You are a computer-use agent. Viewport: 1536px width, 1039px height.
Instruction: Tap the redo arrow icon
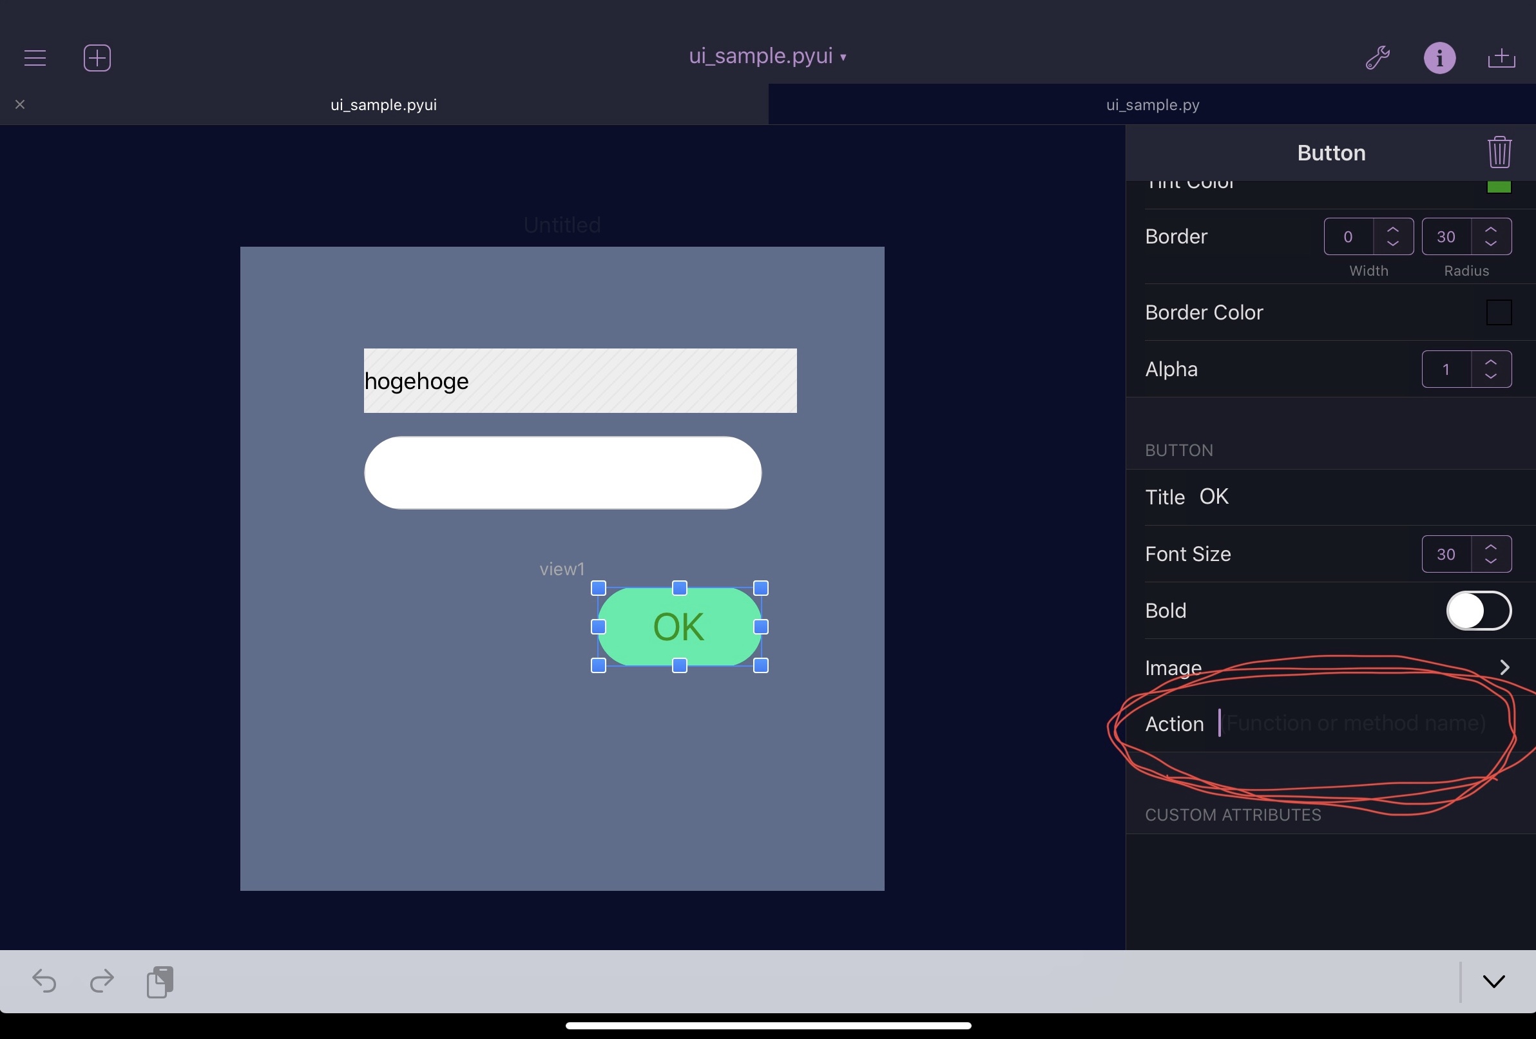point(102,981)
